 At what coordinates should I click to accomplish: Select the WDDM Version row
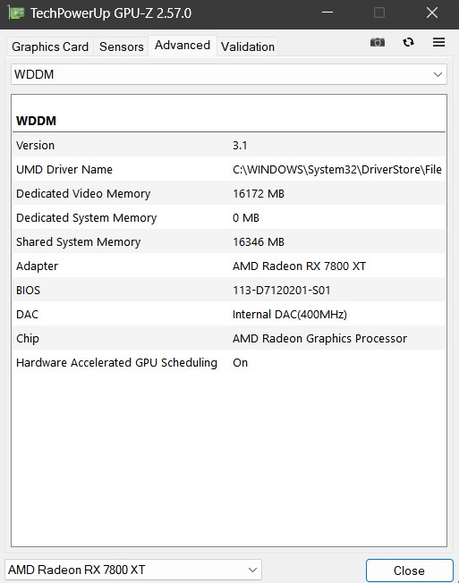[x=229, y=146]
